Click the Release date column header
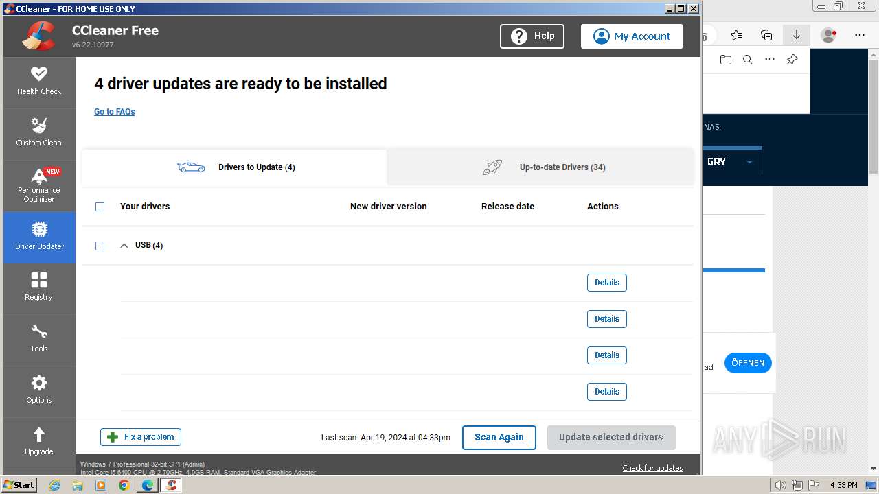Image resolution: width=879 pixels, height=494 pixels. [x=507, y=207]
